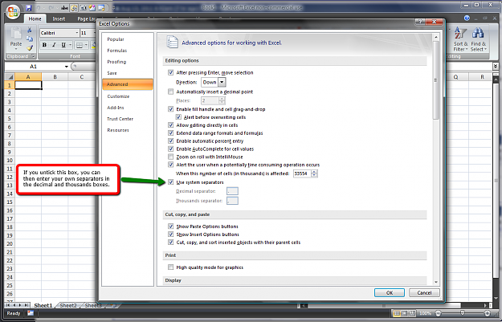
Task: Click the Copy icon in Clipboard group
Action: [x=30, y=39]
